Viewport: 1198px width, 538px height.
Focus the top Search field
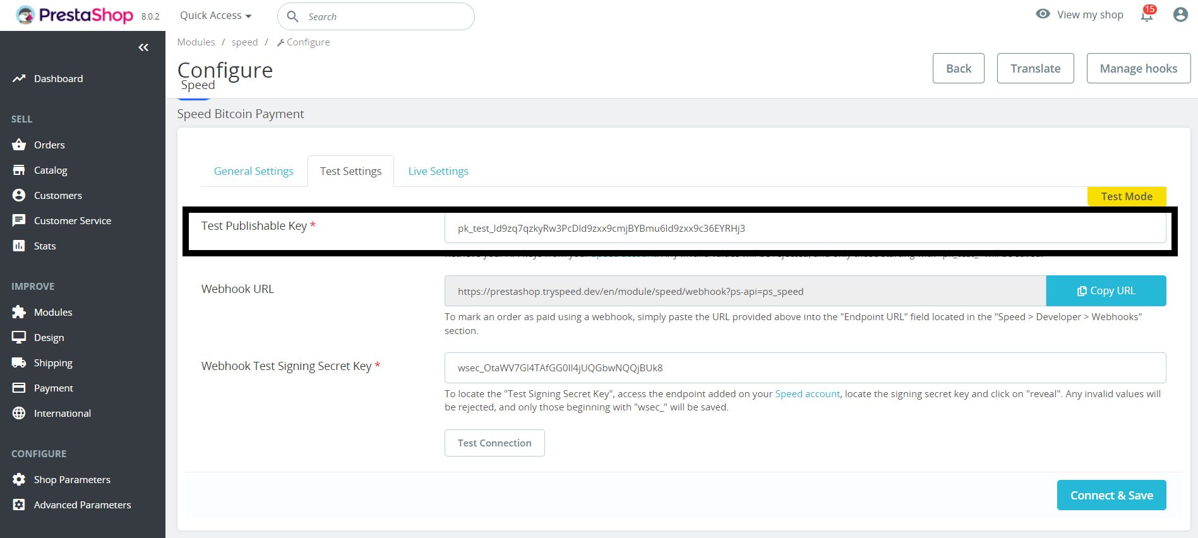click(376, 16)
